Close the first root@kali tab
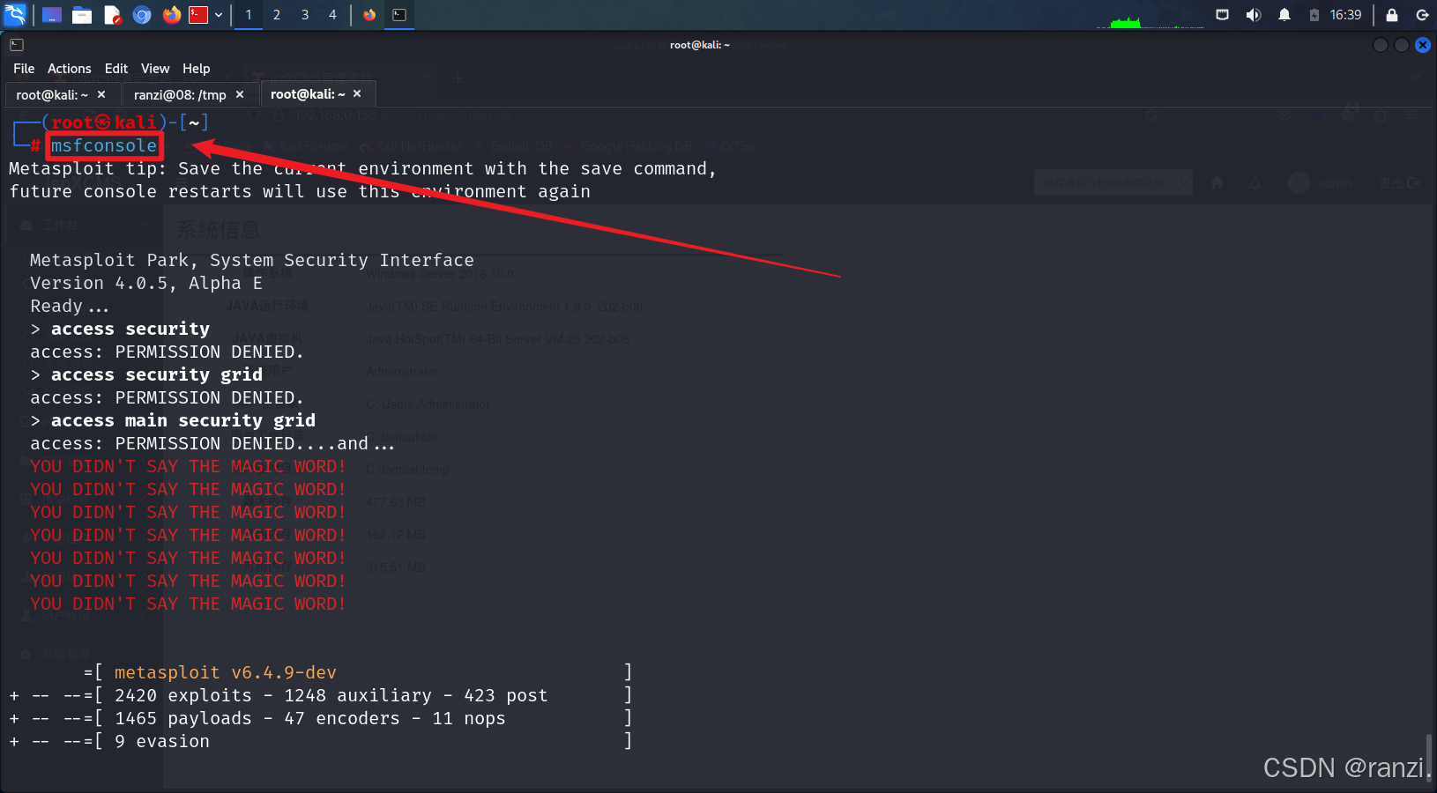1437x793 pixels. (101, 94)
